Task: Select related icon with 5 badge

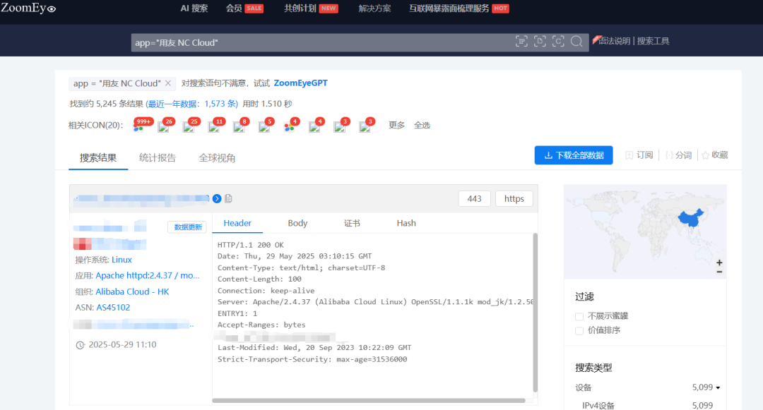Action: [x=264, y=127]
